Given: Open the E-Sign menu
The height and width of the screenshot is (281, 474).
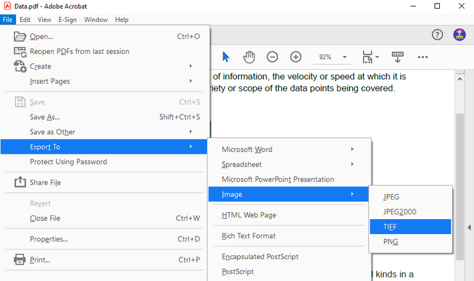Looking at the screenshot, I should click(68, 20).
